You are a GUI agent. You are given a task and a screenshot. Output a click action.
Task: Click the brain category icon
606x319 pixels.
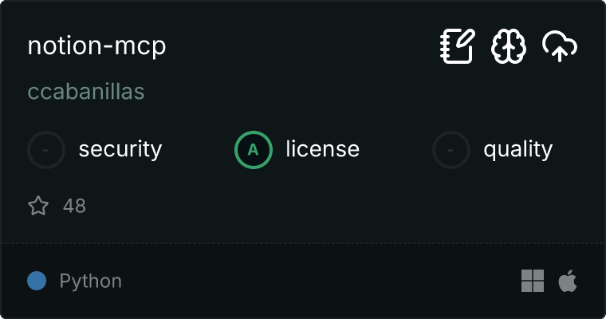509,46
